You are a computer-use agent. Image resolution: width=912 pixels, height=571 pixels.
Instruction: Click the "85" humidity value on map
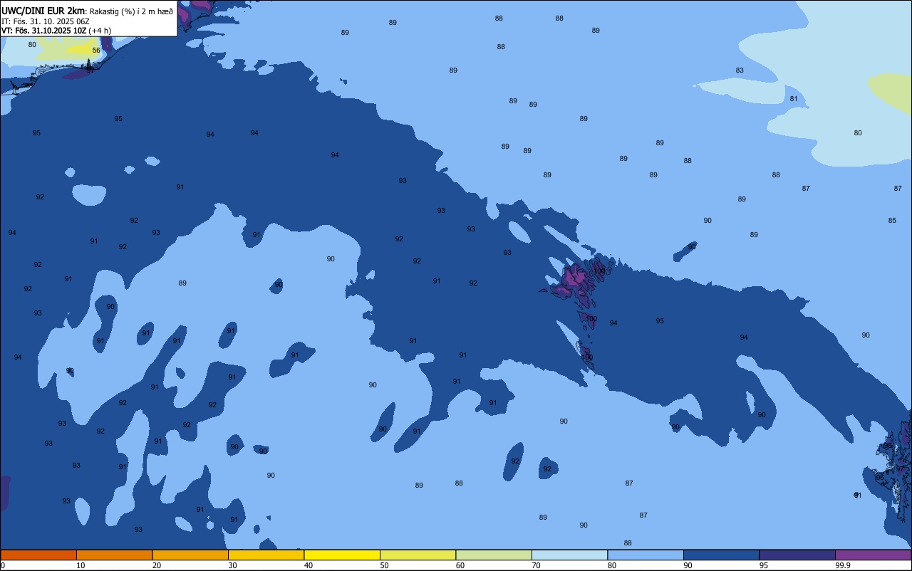(892, 221)
